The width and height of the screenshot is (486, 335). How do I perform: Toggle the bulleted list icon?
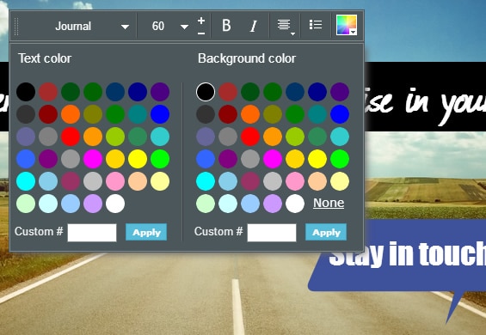click(316, 25)
